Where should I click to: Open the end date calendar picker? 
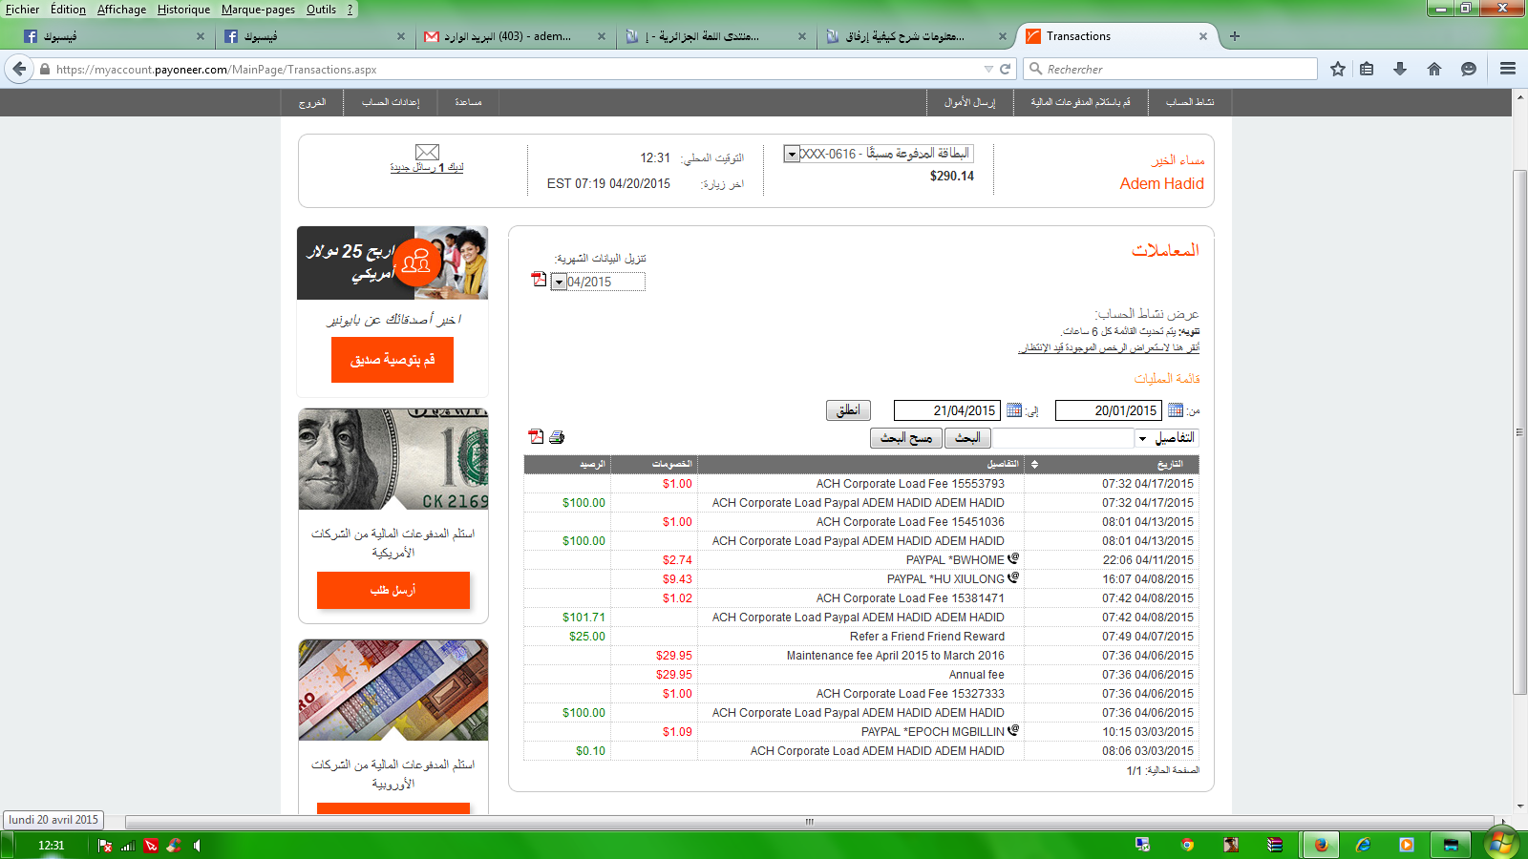pyautogui.click(x=1014, y=410)
